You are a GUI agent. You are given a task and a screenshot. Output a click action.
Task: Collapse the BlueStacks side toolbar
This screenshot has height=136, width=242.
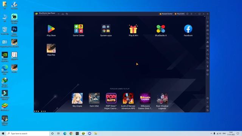pos(208,14)
